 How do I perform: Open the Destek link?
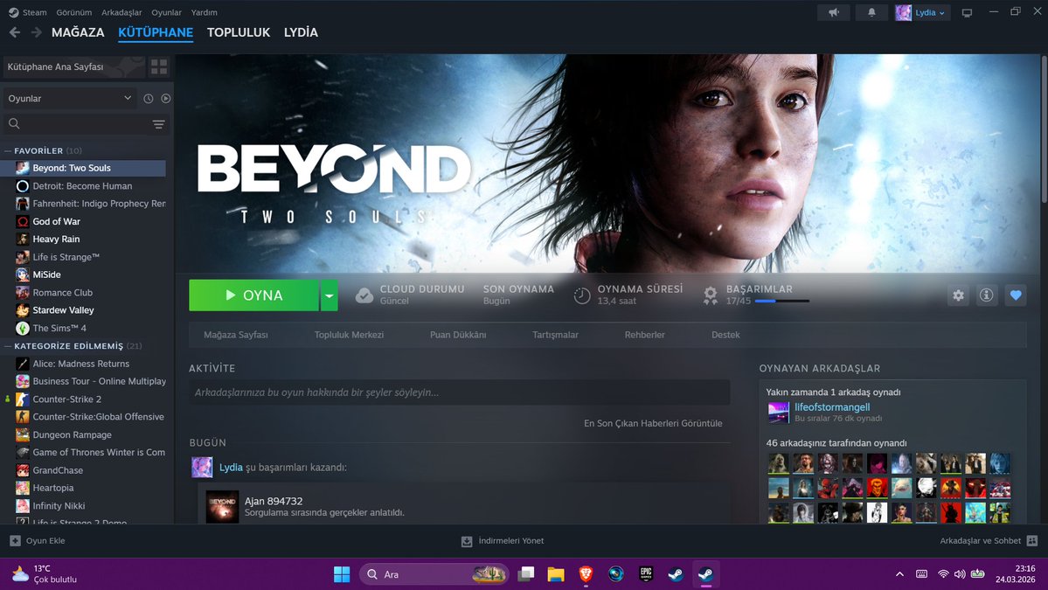[x=725, y=335]
